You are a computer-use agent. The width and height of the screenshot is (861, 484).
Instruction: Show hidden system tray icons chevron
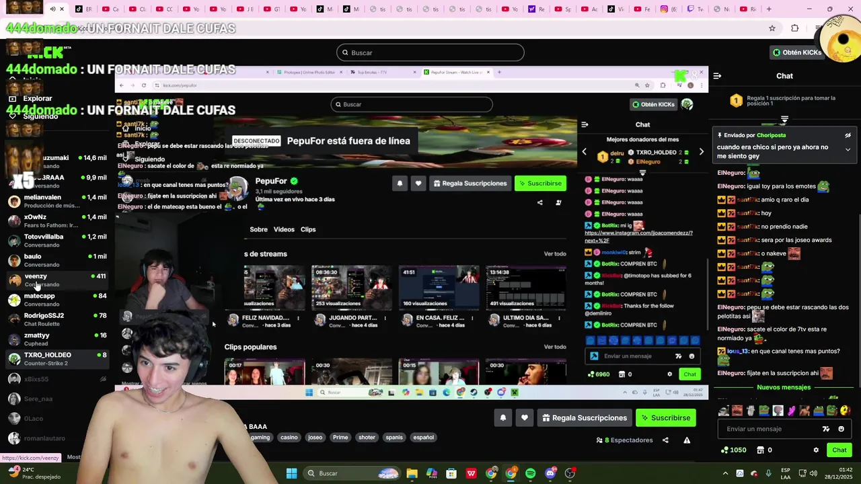tap(725, 473)
